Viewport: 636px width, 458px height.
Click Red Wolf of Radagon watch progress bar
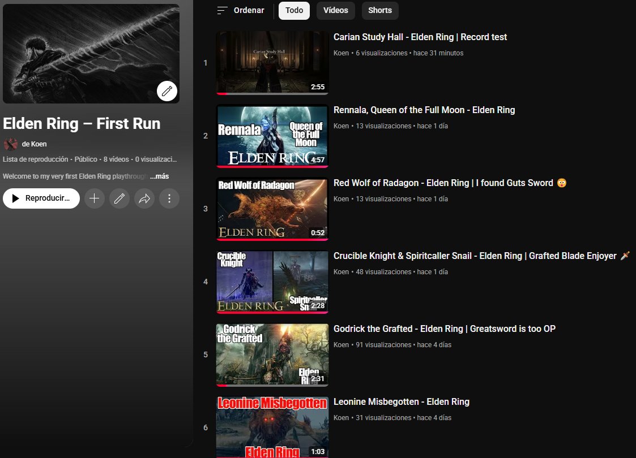pyautogui.click(x=272, y=239)
